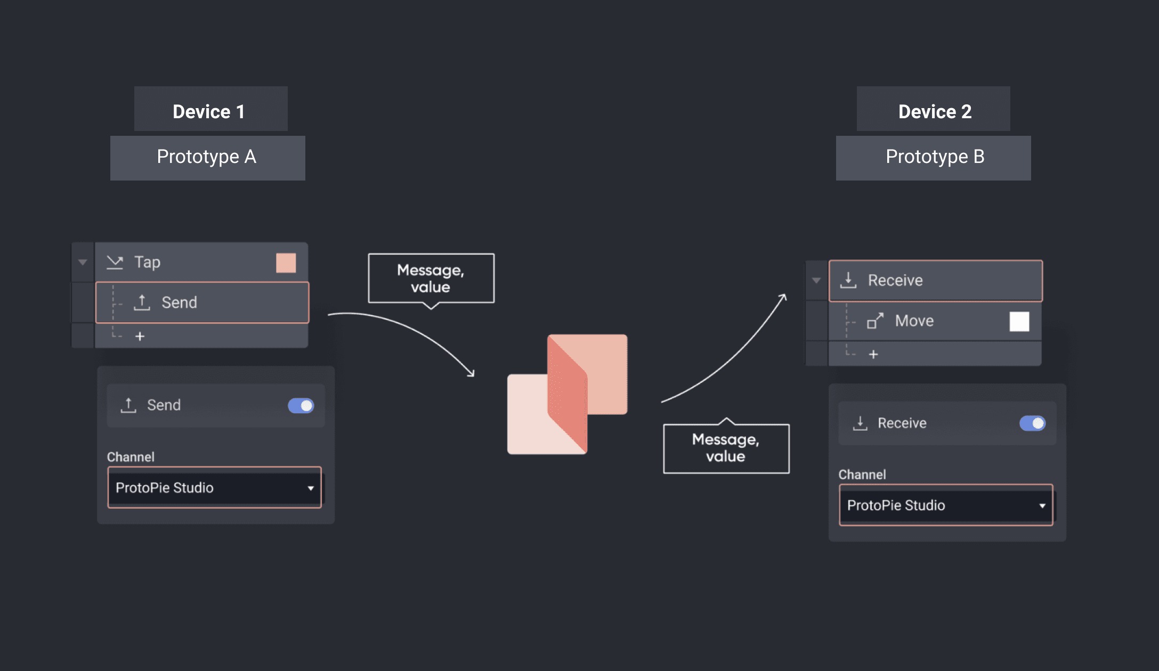Click the Move response icon
This screenshot has height=671, width=1159.
(x=875, y=321)
